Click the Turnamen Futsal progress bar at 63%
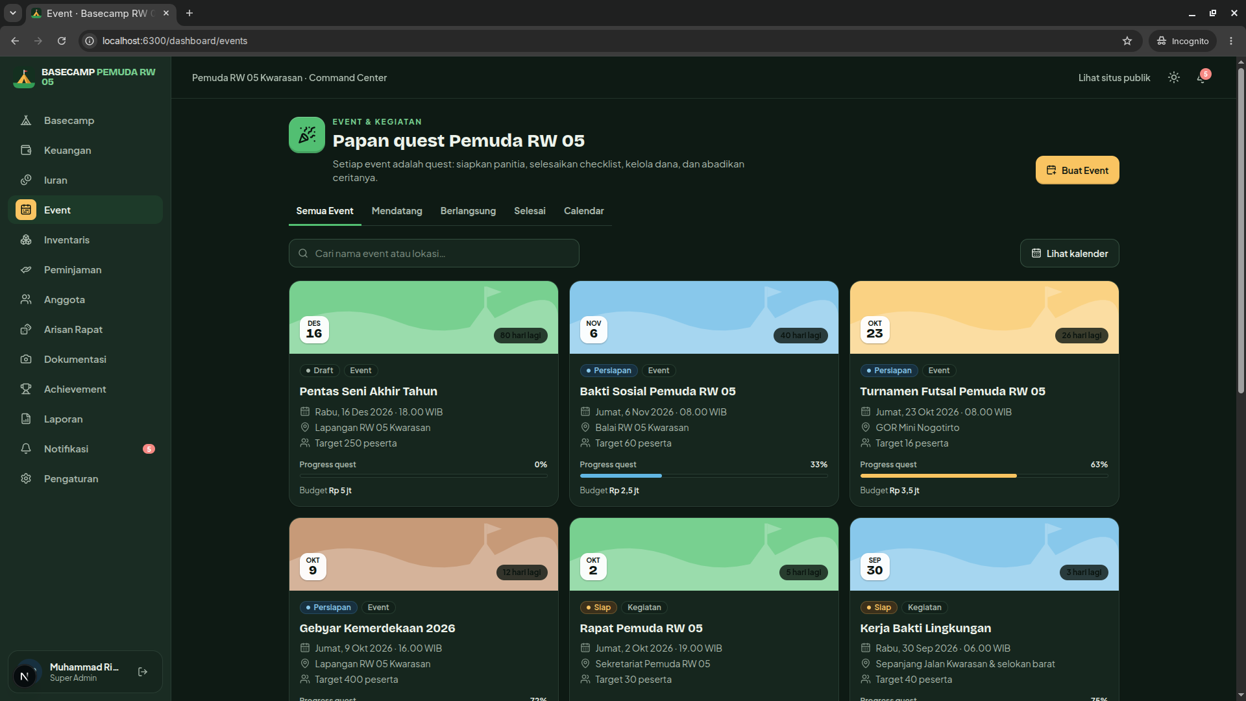This screenshot has height=701, width=1246. pyautogui.click(x=984, y=476)
